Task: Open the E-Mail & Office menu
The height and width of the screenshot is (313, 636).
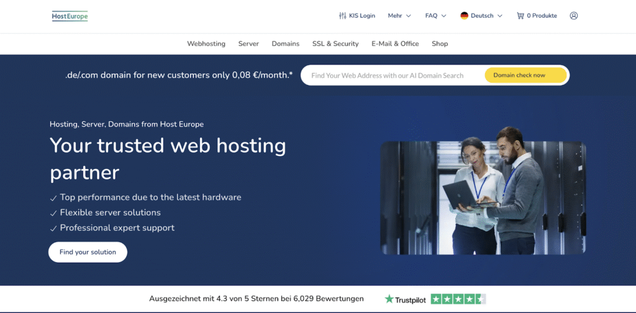Action: (x=395, y=44)
